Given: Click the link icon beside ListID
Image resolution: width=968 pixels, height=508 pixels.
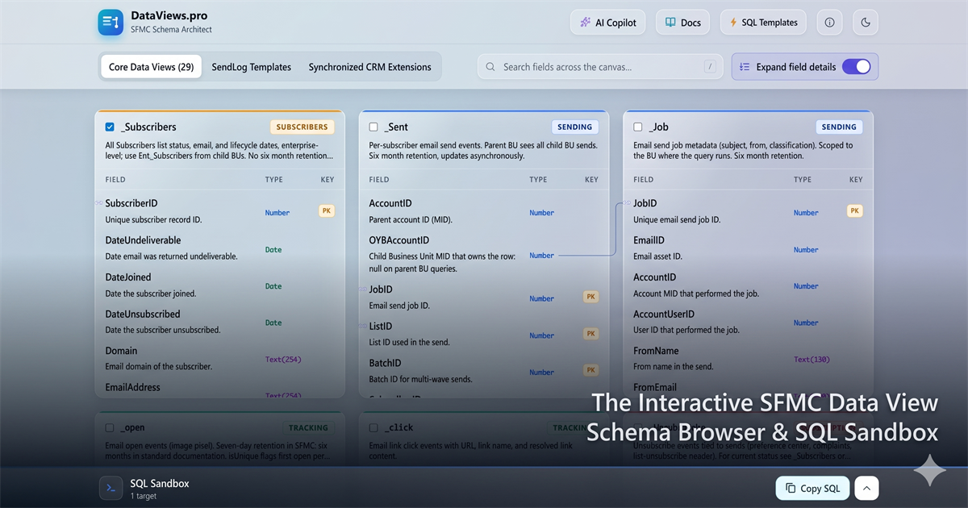Looking at the screenshot, I should (x=363, y=326).
